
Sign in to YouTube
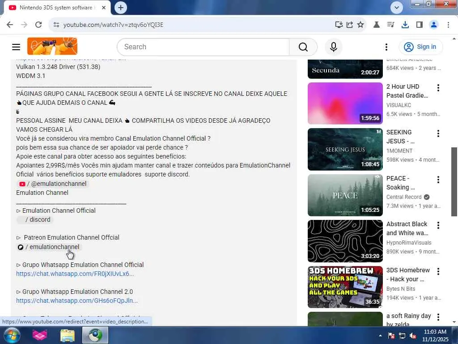[x=420, y=47]
